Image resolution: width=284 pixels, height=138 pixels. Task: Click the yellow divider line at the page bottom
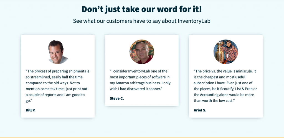142,137
